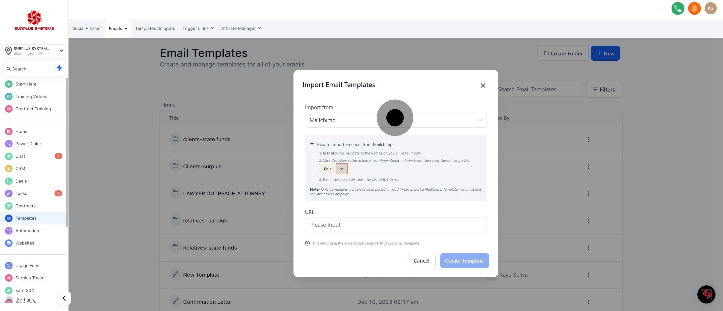Open the orange notifications bell
The height and width of the screenshot is (311, 723).
(694, 9)
